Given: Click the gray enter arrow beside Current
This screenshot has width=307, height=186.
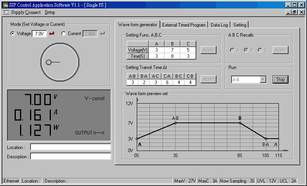Looking at the screenshot, I should [x=102, y=34].
